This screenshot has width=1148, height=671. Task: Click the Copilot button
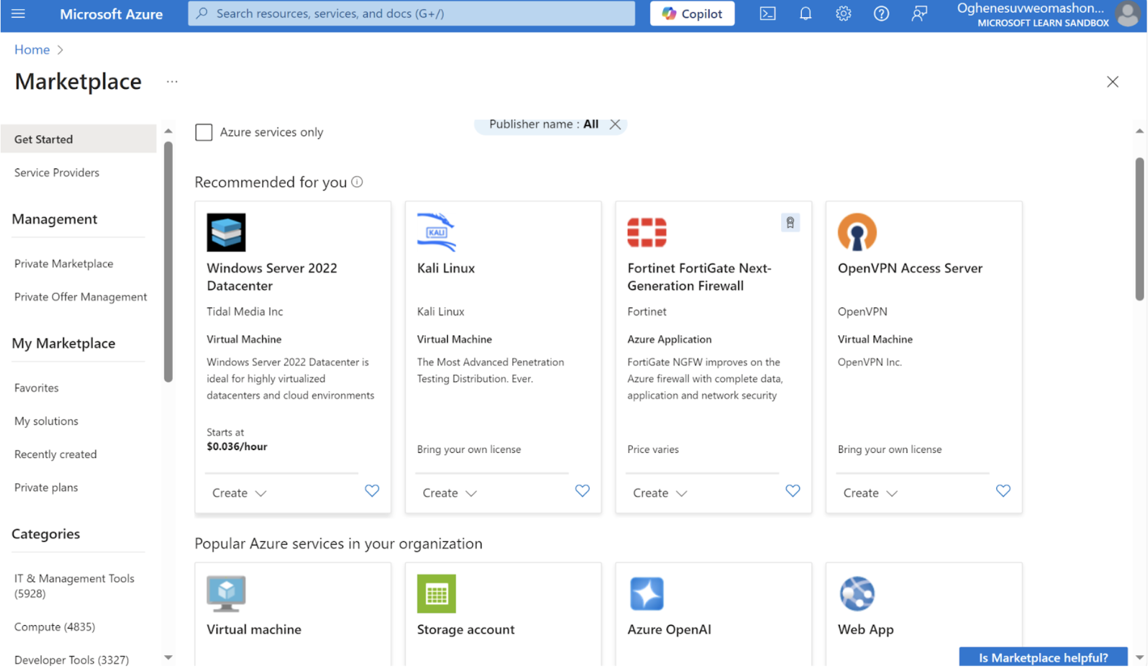[x=692, y=13]
